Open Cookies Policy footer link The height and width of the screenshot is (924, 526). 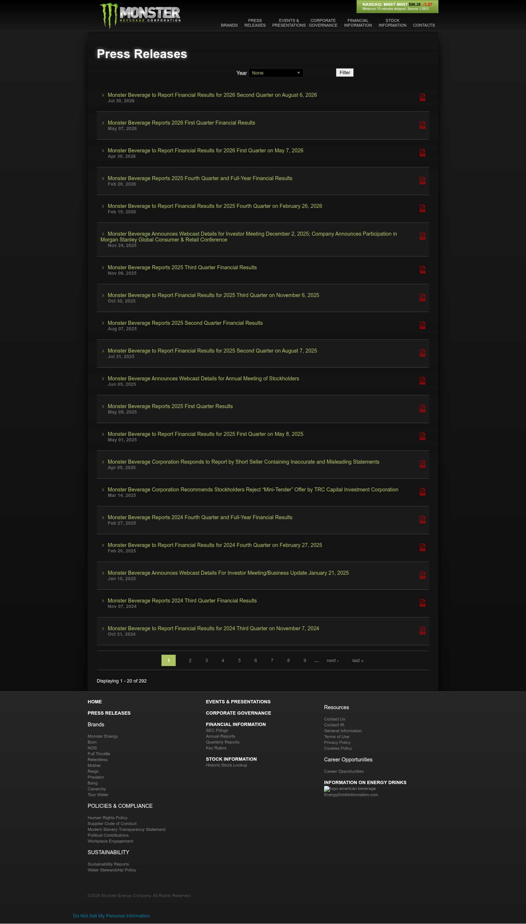pyautogui.click(x=338, y=748)
